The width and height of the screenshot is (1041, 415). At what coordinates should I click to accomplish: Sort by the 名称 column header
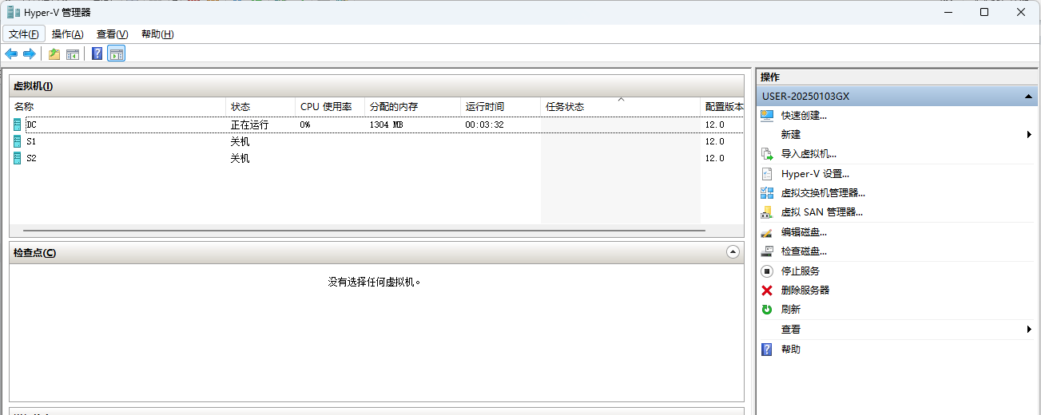coord(118,106)
